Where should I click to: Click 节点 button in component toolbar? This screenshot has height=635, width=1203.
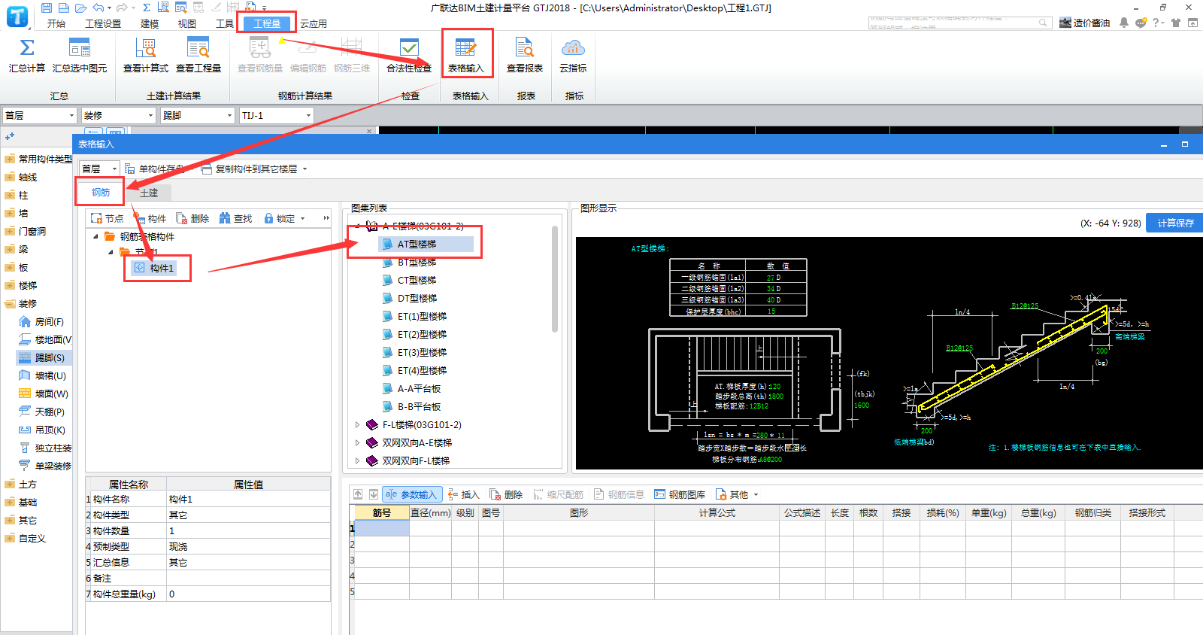107,218
